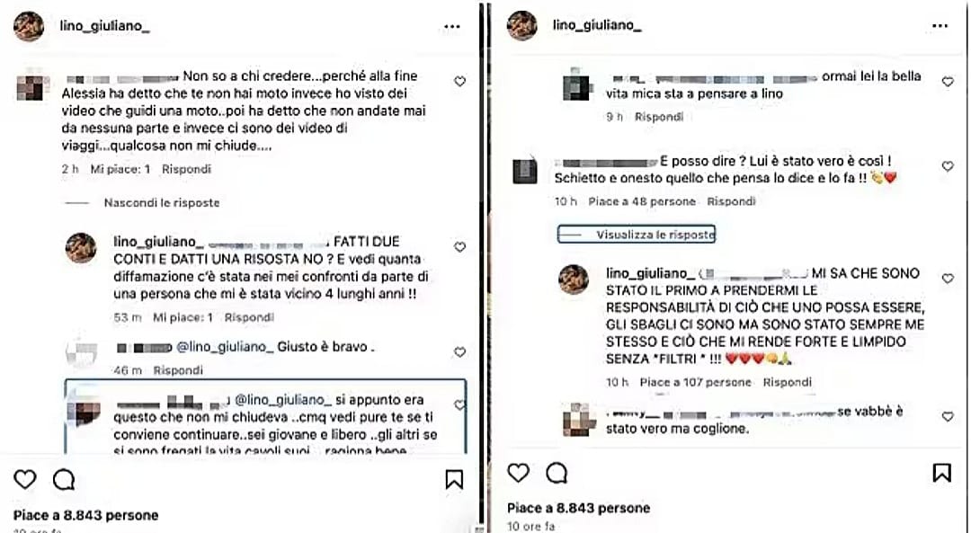Open lino_giuliano_ profile avatar on left post header

coord(29,27)
